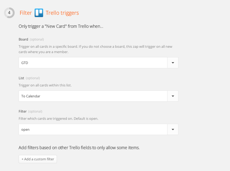This screenshot has width=230, height=171.
Task: Click the Board description help text
Action: point(95,49)
